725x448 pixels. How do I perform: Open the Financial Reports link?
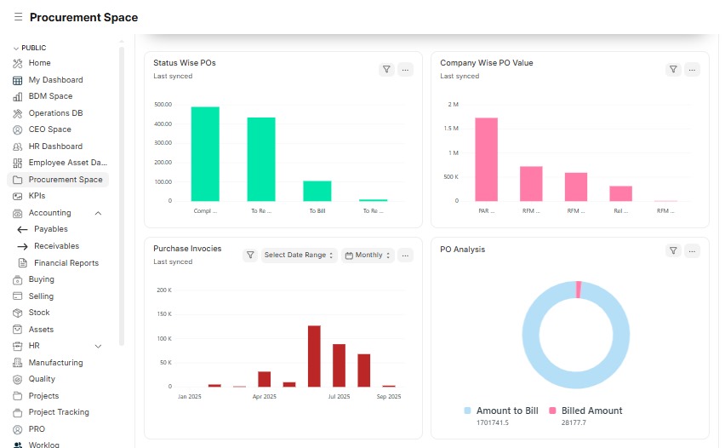point(66,263)
